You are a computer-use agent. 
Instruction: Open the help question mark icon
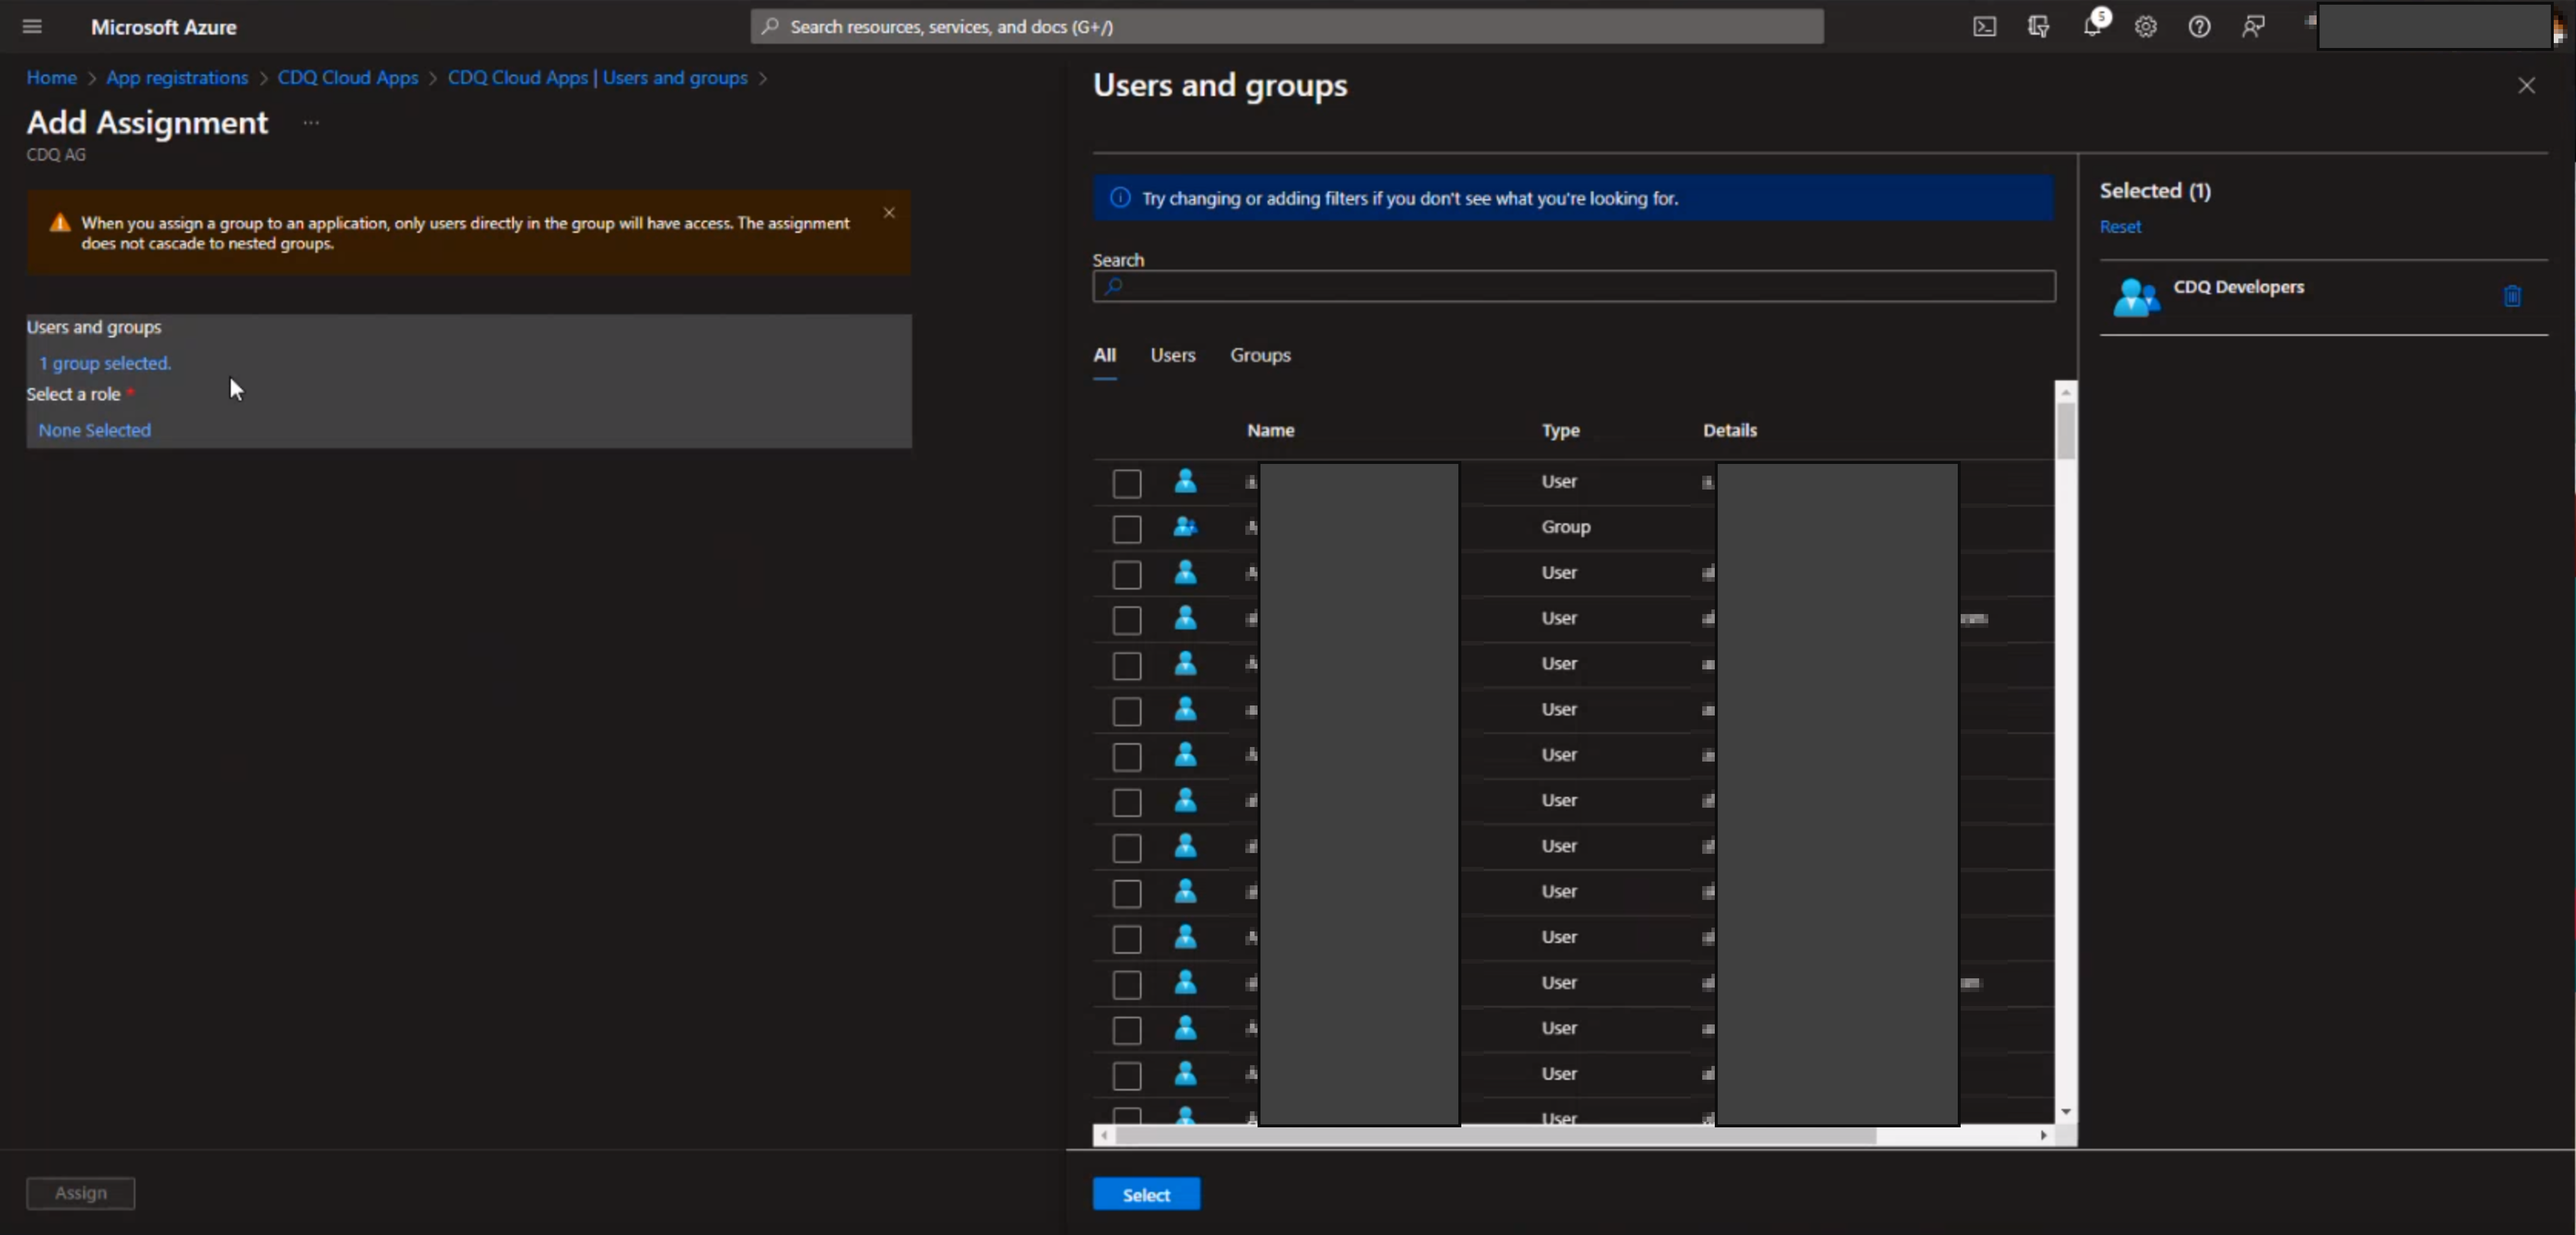click(2199, 27)
